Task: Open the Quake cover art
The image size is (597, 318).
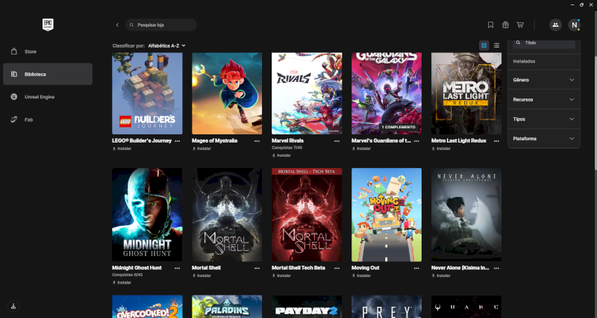Action: (466, 307)
